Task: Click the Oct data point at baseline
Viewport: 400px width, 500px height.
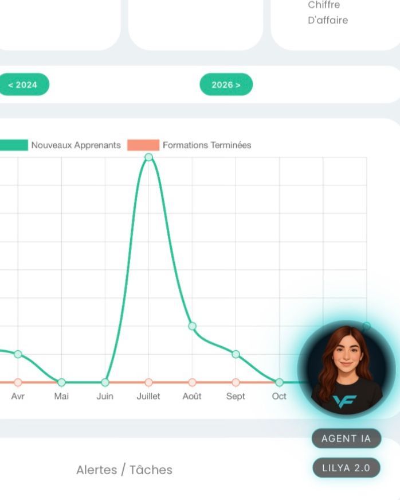Action: 279,382
